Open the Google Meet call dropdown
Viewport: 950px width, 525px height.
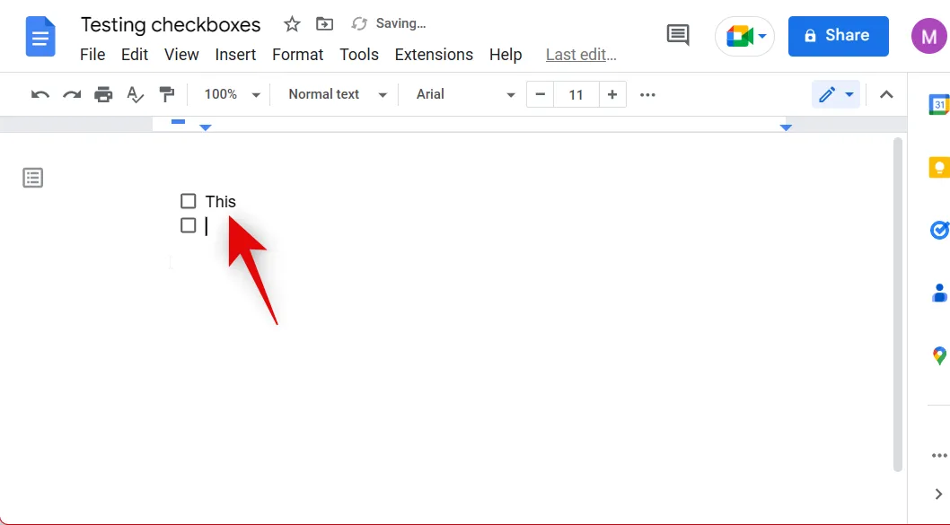pyautogui.click(x=745, y=36)
